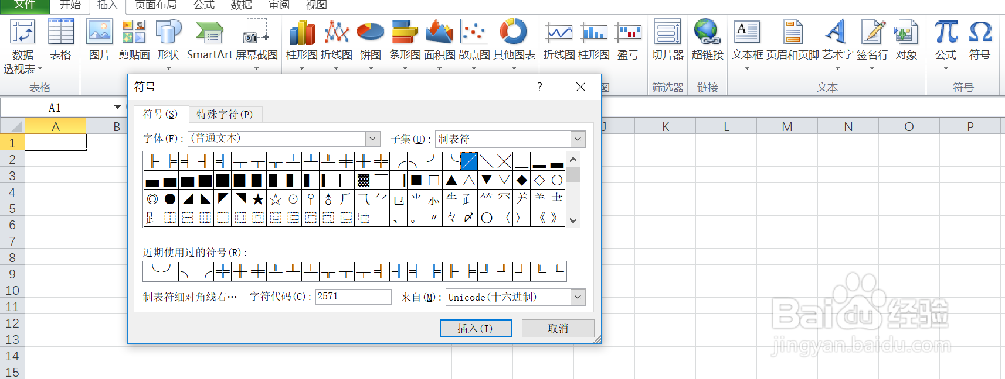Viewport: 1005px width, 379px height.
Task: Insert a PivotTable (数据透视表)
Action: pos(23,46)
